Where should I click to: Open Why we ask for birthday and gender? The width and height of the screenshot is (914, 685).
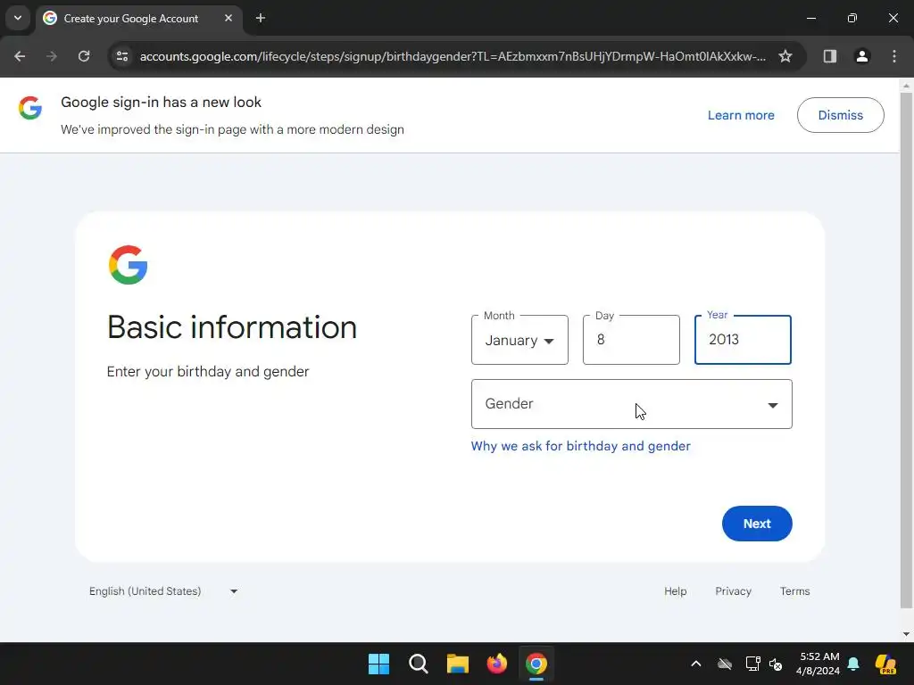[580, 446]
